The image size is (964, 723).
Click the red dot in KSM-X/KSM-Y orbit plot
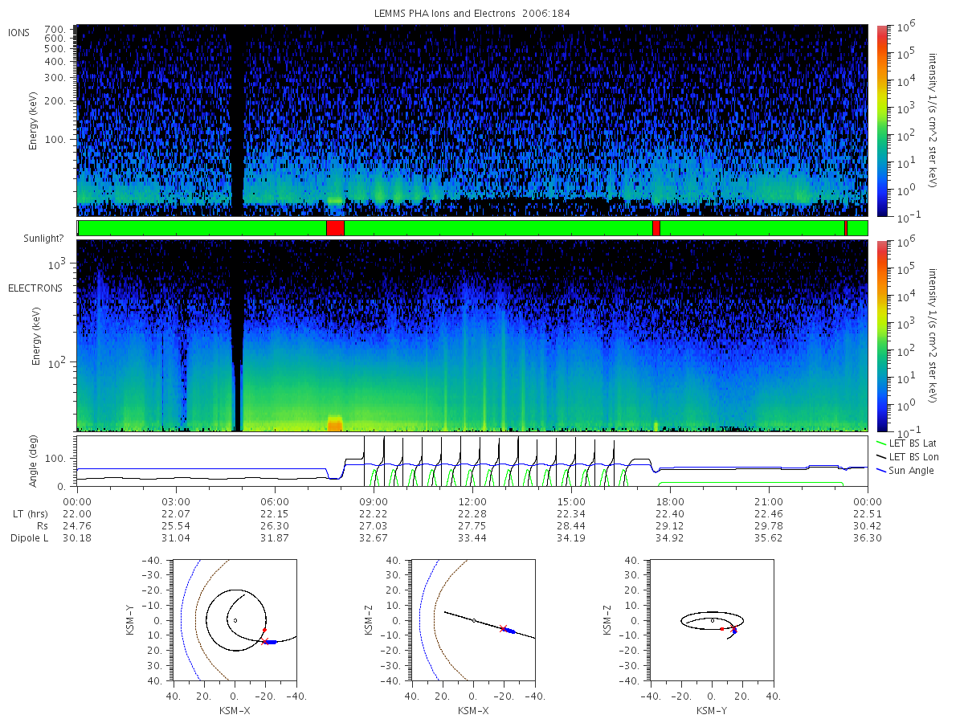[264, 630]
